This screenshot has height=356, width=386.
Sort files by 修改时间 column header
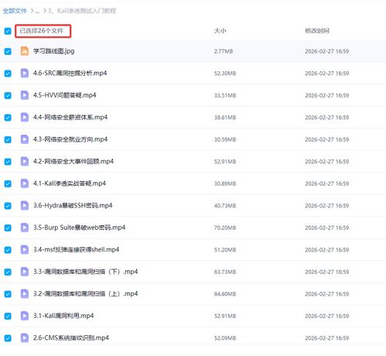pos(317,31)
